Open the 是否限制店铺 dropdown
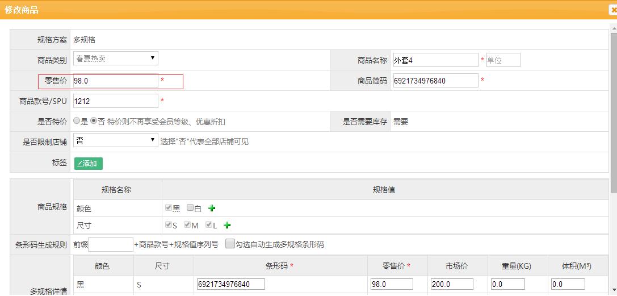Screen dimensions: 617x296 click(115, 140)
